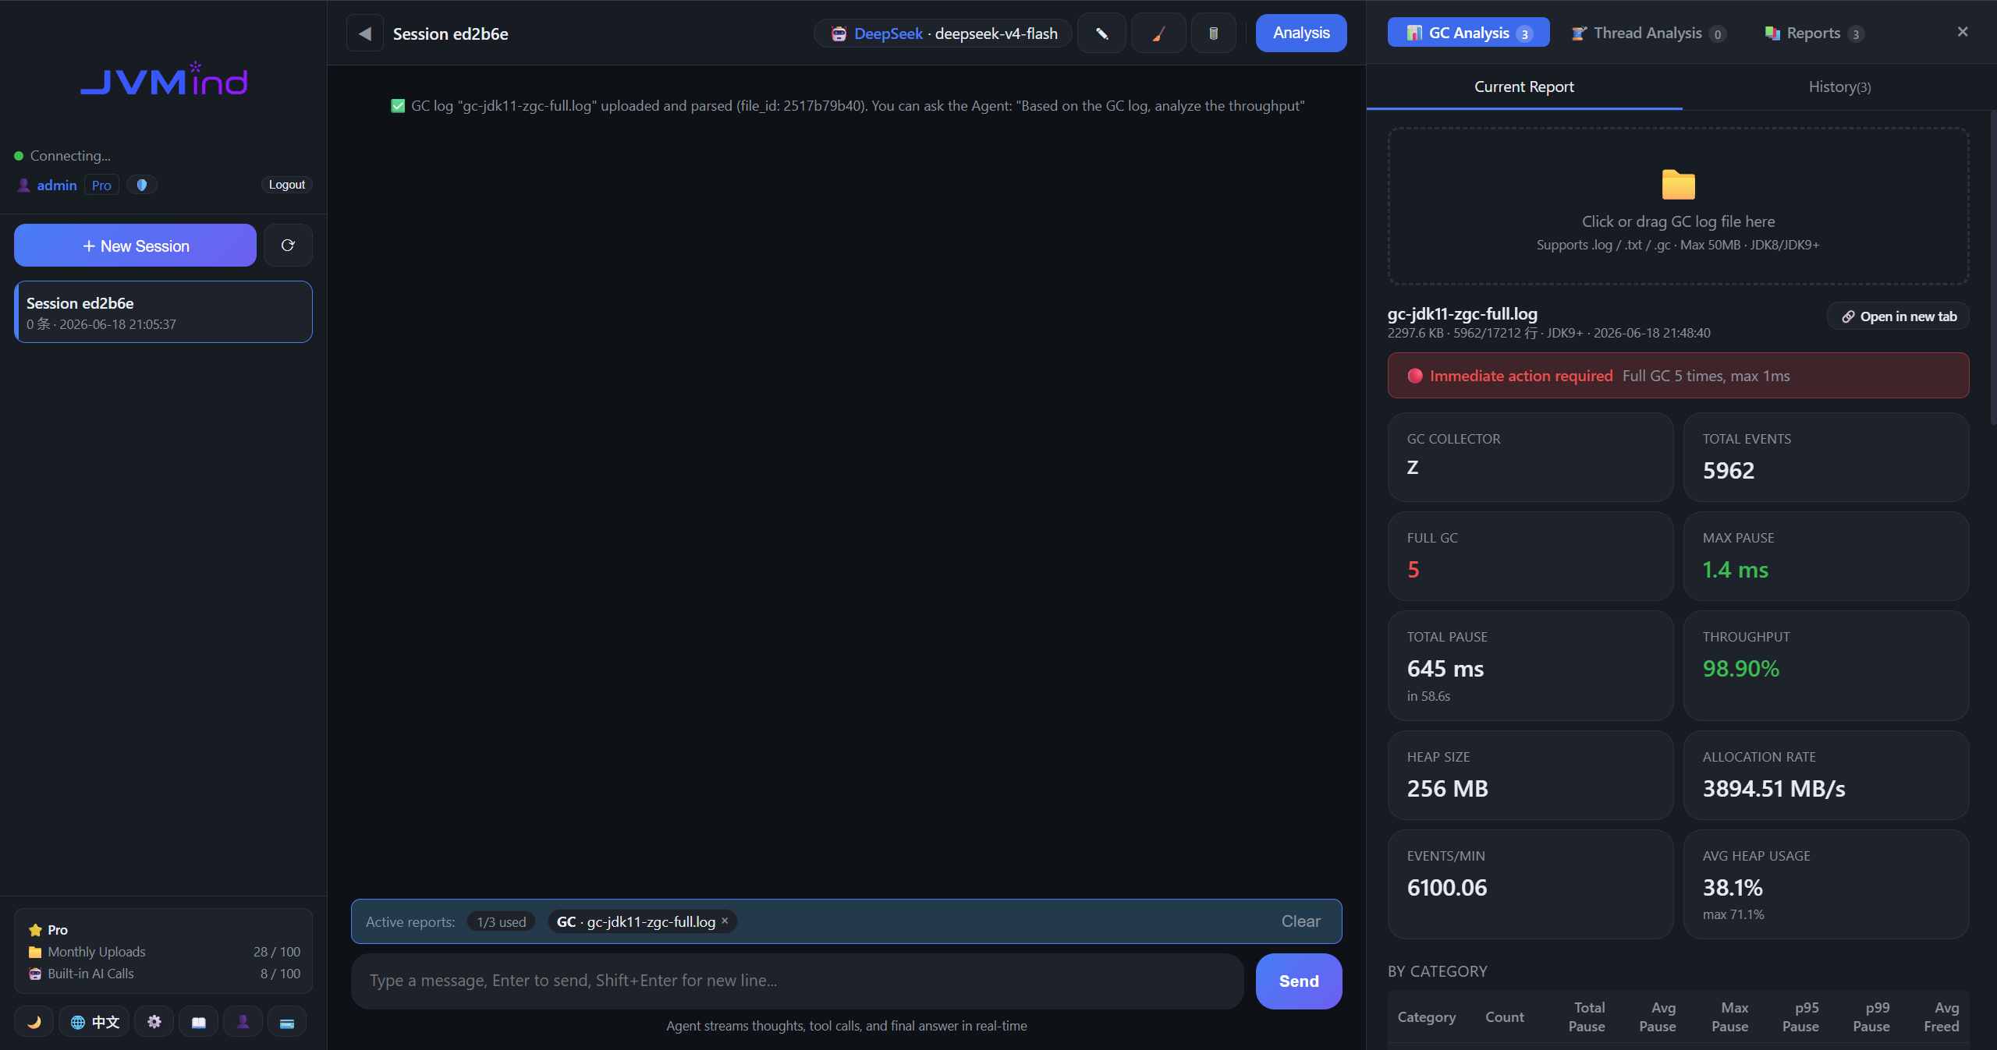Click the Built-in AI Calls robot icon
The image size is (1997, 1050).
point(35,974)
